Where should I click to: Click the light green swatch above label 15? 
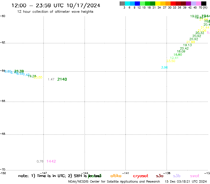click(142, 3)
